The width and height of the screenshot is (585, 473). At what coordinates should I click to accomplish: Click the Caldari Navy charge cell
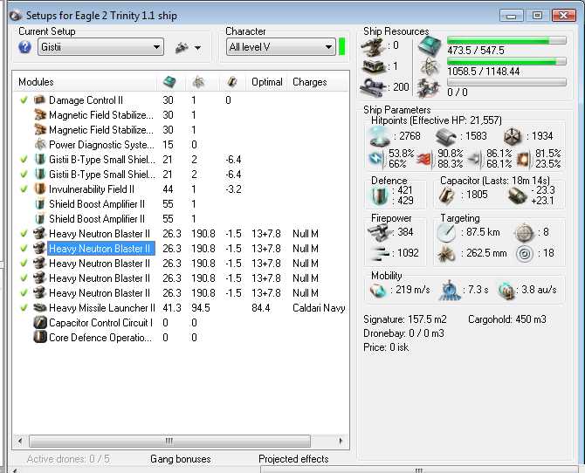[x=319, y=308]
